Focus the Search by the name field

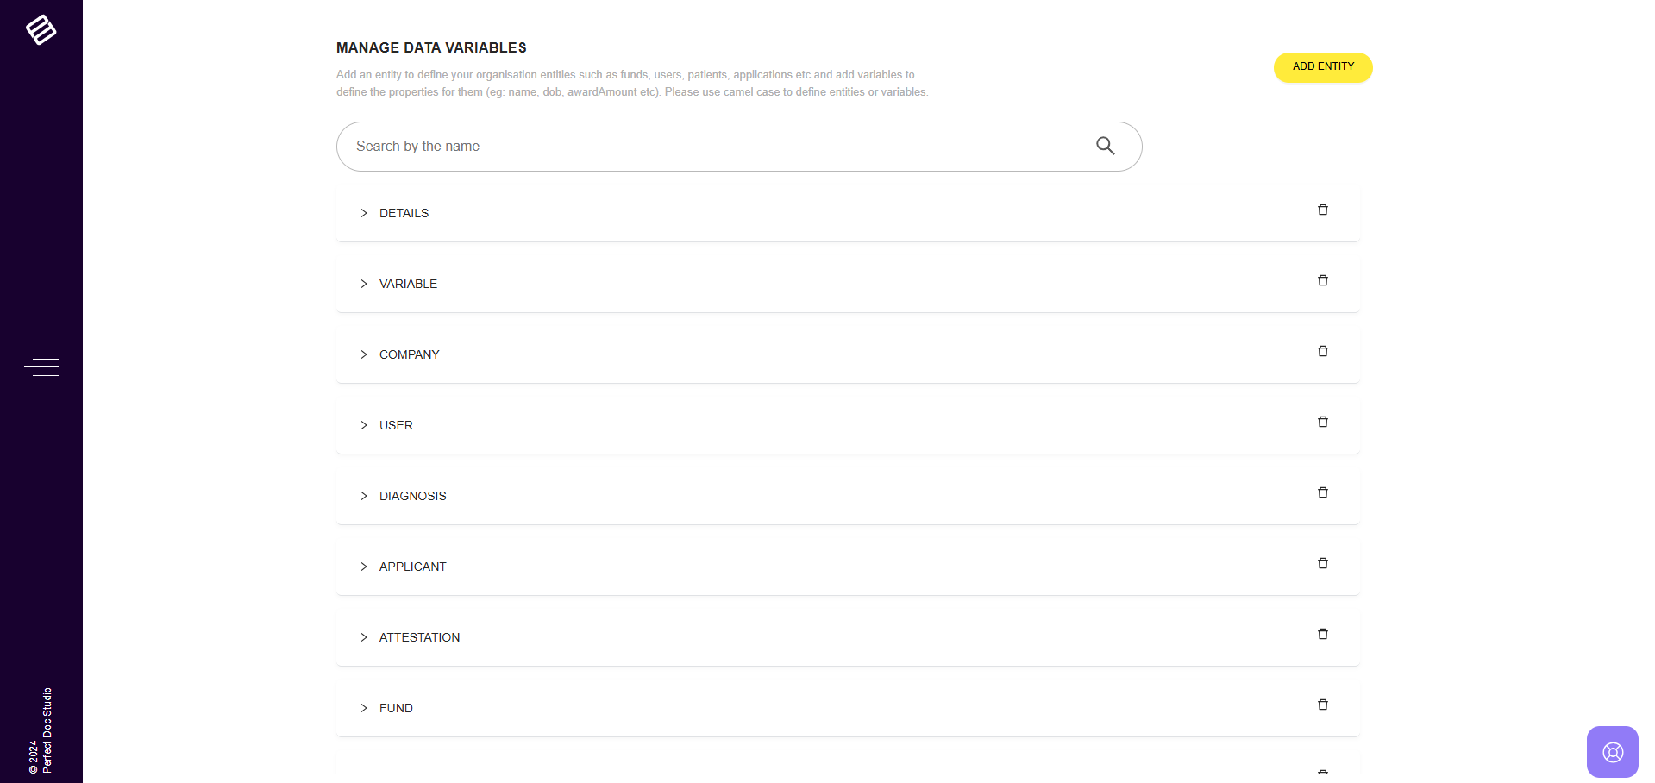click(x=716, y=147)
